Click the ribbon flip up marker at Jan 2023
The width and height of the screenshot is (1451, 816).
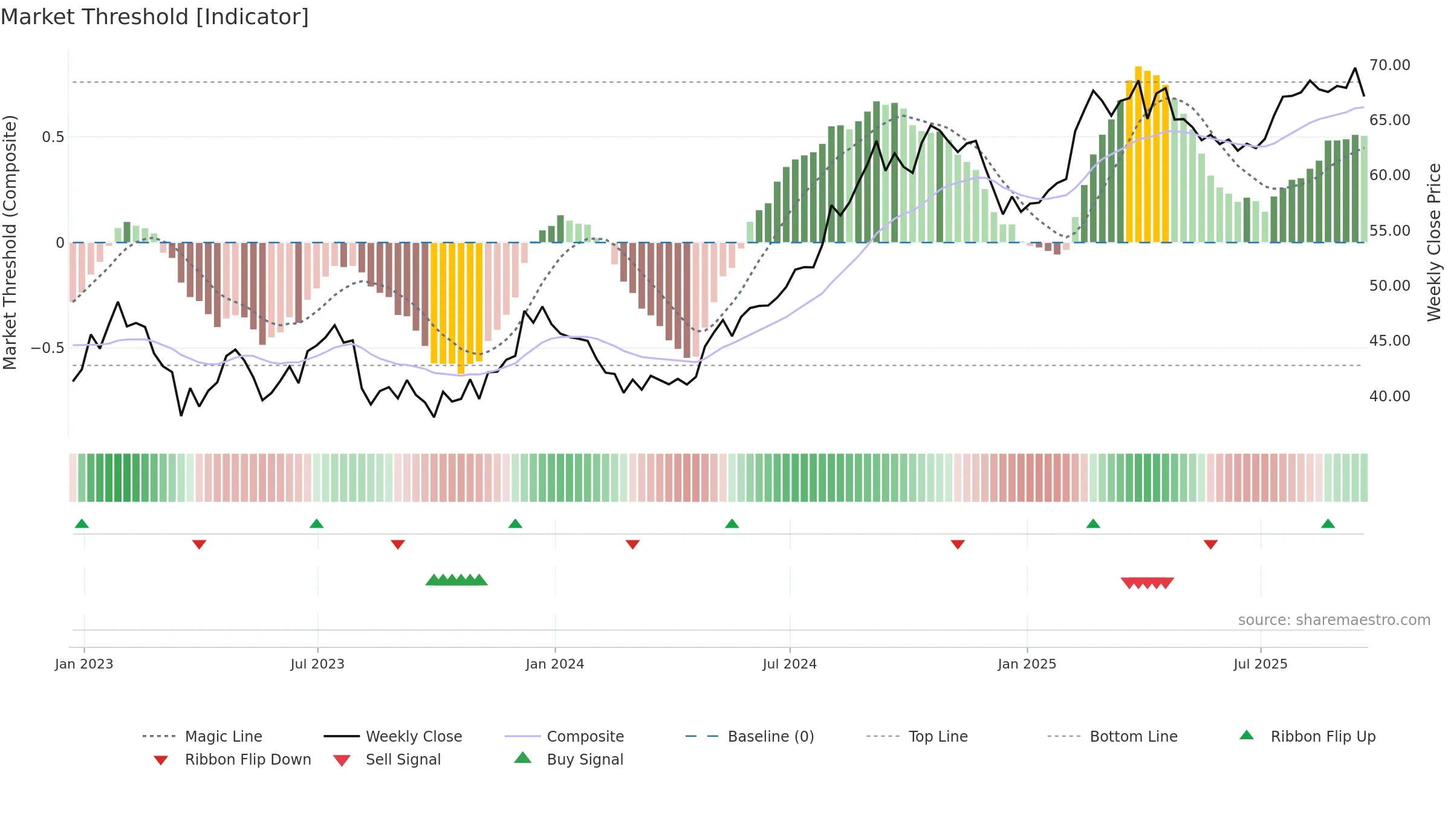pos(82,523)
